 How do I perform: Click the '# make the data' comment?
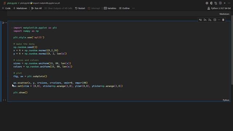coord(24,44)
